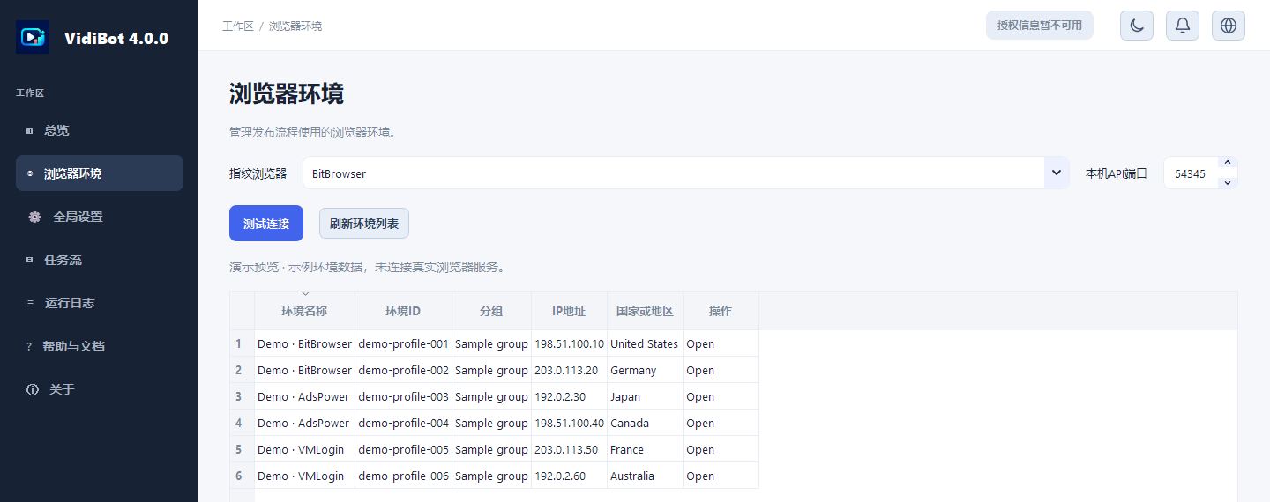
Task: Click the 刷新环境列表 button
Action: pyautogui.click(x=364, y=224)
